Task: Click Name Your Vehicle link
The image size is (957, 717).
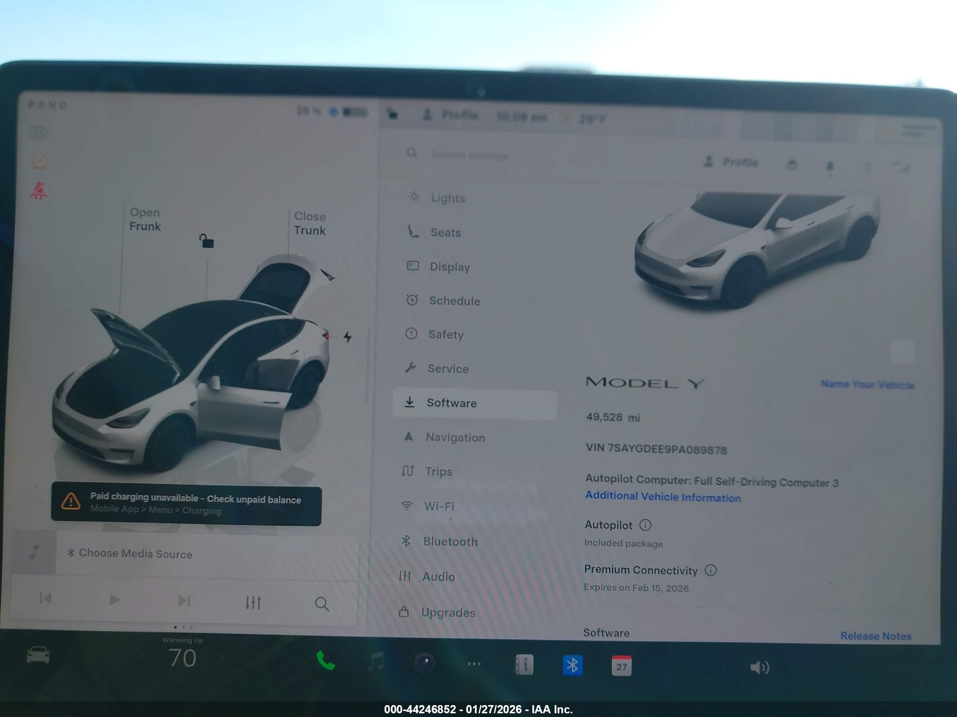Action: [x=868, y=384]
